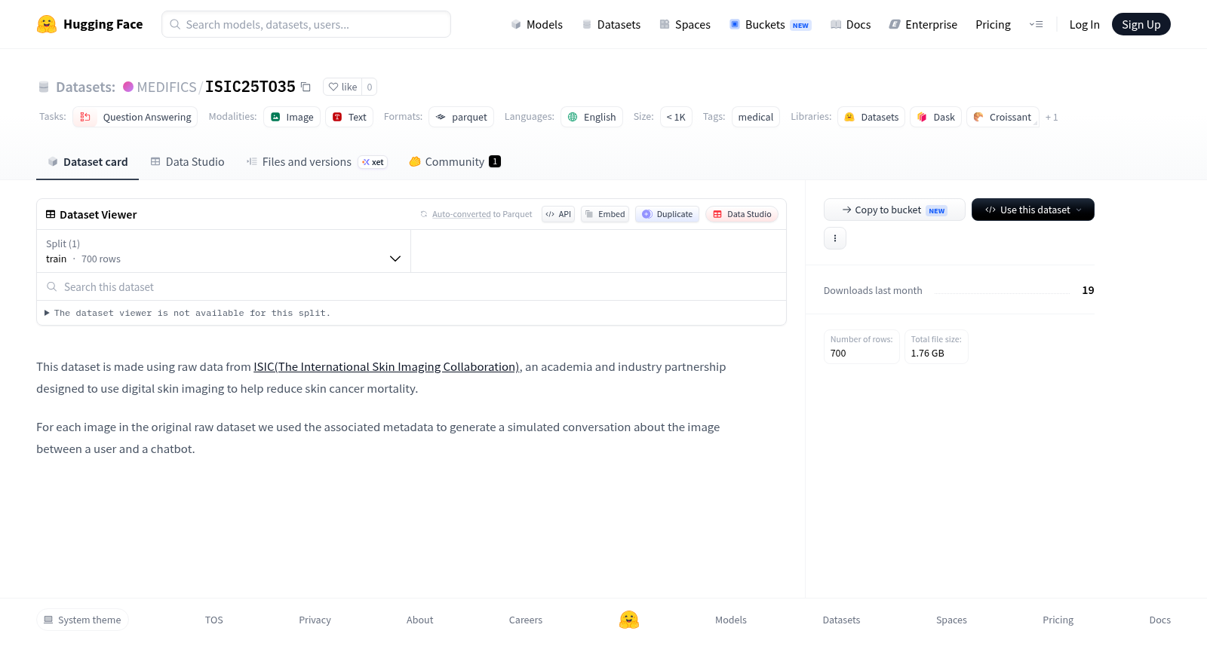Focus the Search this dataset field
Screen dimensions: 1207x646
point(411,286)
